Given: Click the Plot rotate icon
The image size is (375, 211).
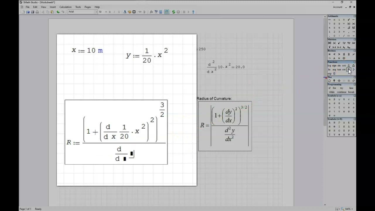Looking at the screenshot, I should [x=330, y=81].
